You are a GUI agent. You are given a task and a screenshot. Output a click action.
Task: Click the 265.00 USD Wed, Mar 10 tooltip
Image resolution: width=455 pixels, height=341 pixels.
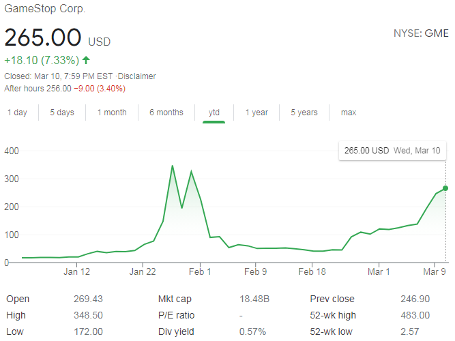[x=392, y=151]
